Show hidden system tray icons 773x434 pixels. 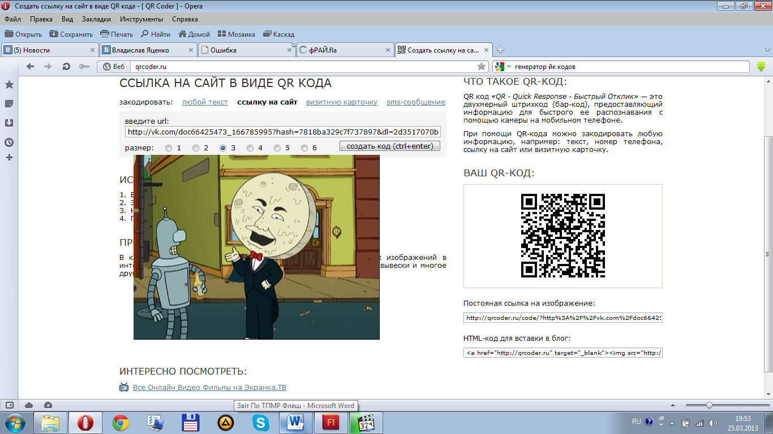672,422
